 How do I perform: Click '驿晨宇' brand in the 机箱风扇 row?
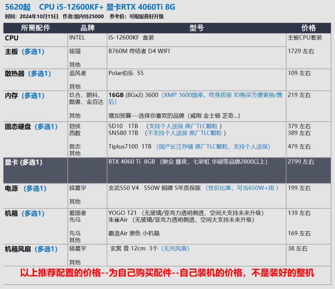(78, 249)
